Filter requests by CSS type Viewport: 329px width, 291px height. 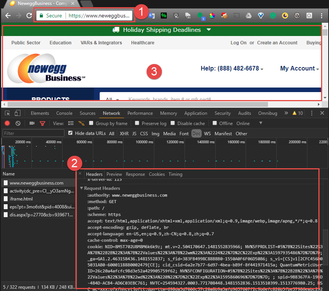tap(144, 134)
